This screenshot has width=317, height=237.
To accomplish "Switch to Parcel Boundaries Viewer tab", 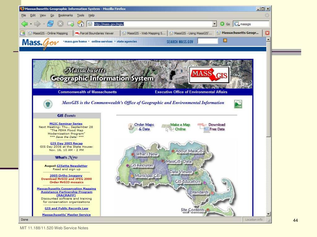I will pyautogui.click(x=97, y=33).
